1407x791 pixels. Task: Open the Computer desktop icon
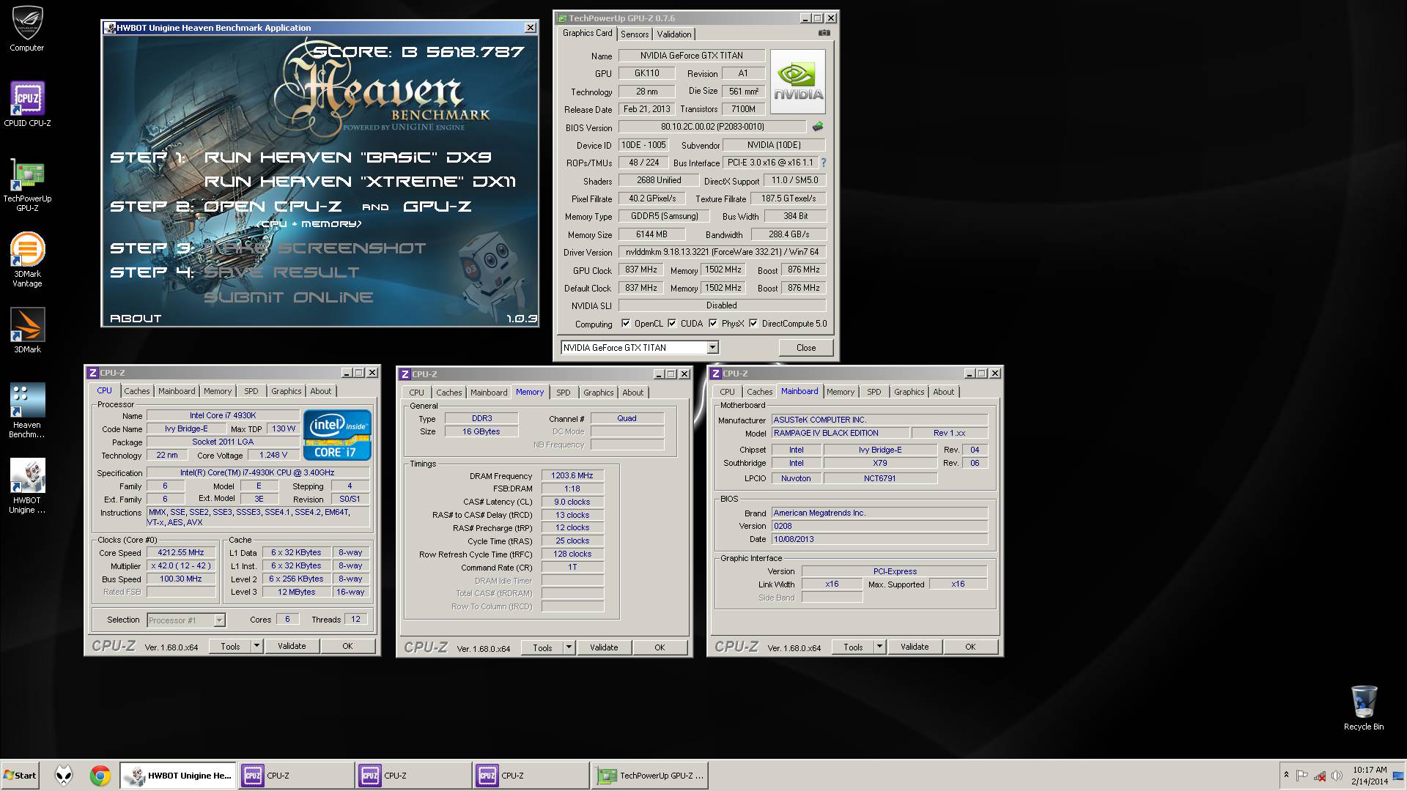pyautogui.click(x=27, y=29)
